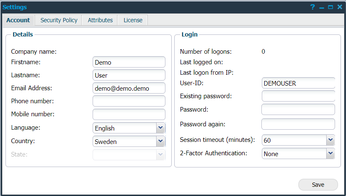Select the Phone number field
Viewport: 346px width, 196px height.
point(129,101)
